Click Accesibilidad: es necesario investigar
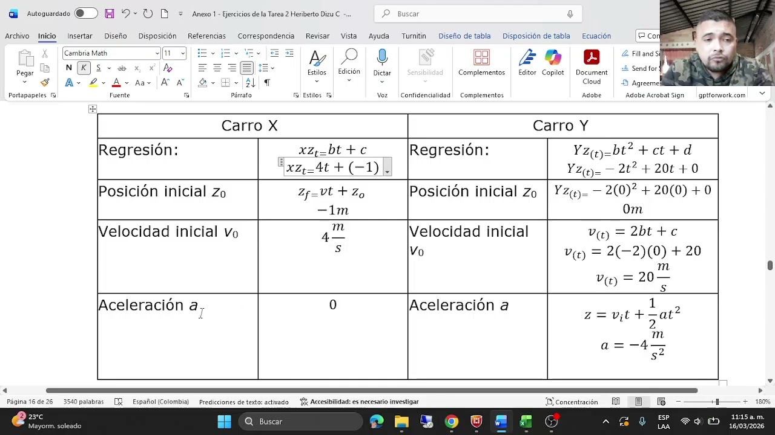Image resolution: width=775 pixels, height=435 pixels. [x=360, y=402]
